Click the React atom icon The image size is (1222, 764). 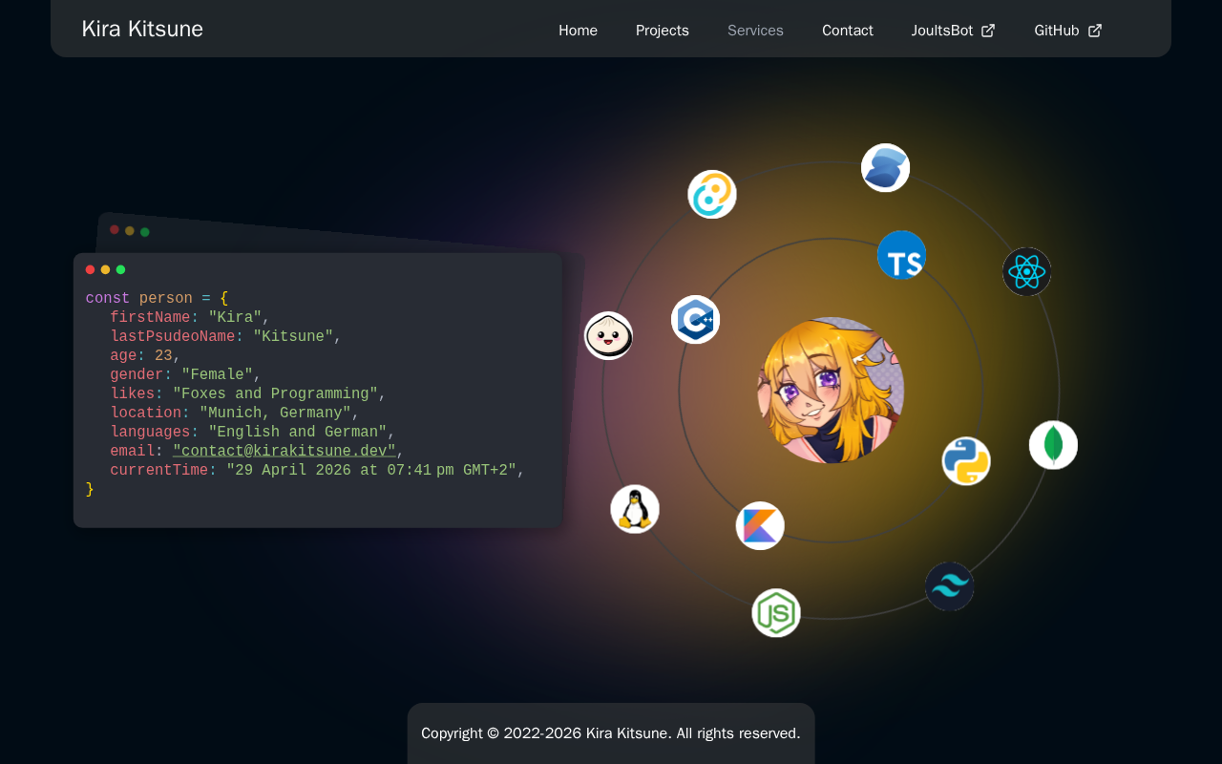(x=1026, y=272)
